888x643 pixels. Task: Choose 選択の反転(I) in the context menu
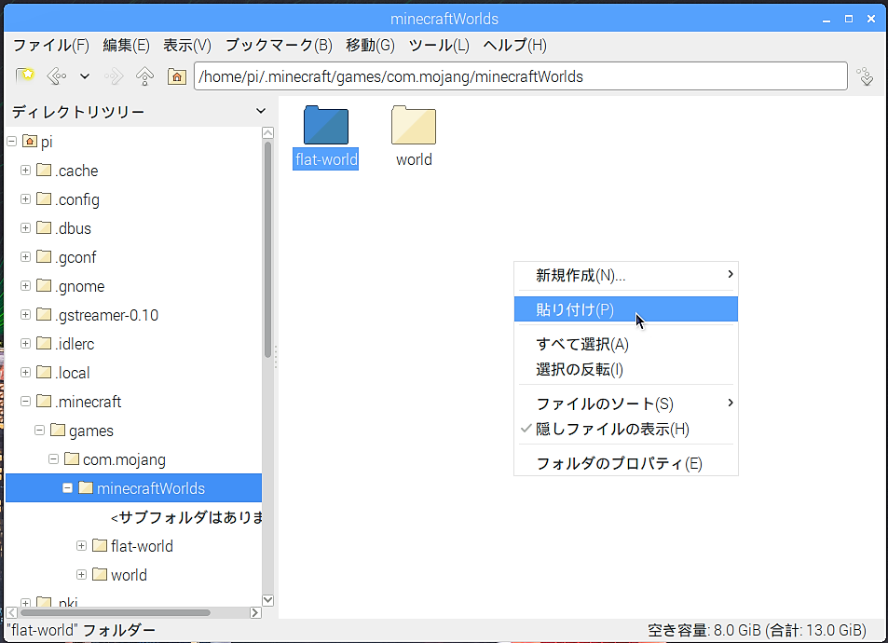[x=626, y=369]
